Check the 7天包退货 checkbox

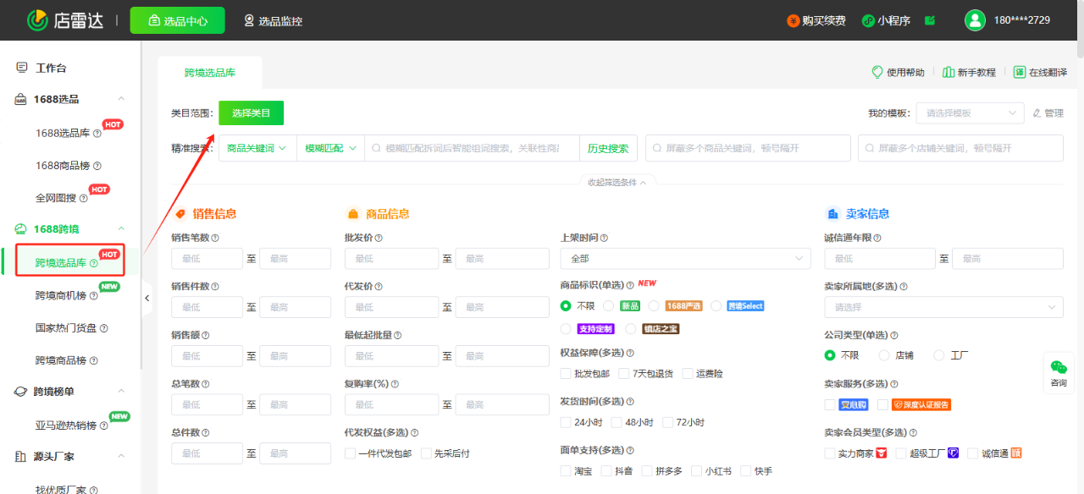pyautogui.click(x=624, y=374)
